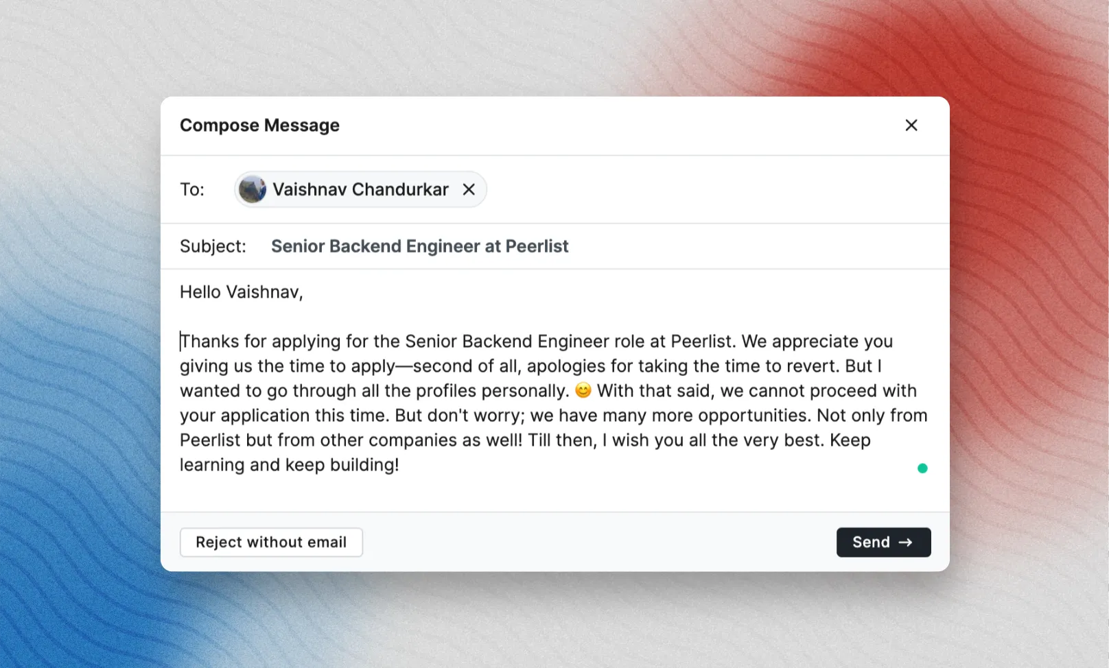Viewport: 1109px width, 668px height.
Task: Select the Vaishnav Chandurkar recipient chip name
Action: click(x=360, y=189)
